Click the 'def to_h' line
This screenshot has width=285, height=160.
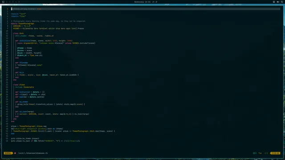[20, 72]
